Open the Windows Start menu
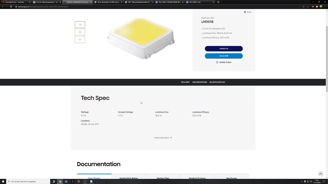Screen dimensions: 328x184 tap(3, 181)
